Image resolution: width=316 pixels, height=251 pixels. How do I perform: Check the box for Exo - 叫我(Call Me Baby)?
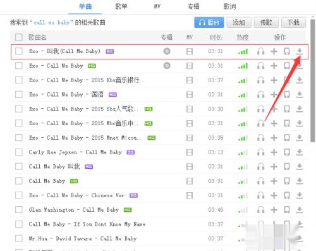pyautogui.click(x=19, y=51)
